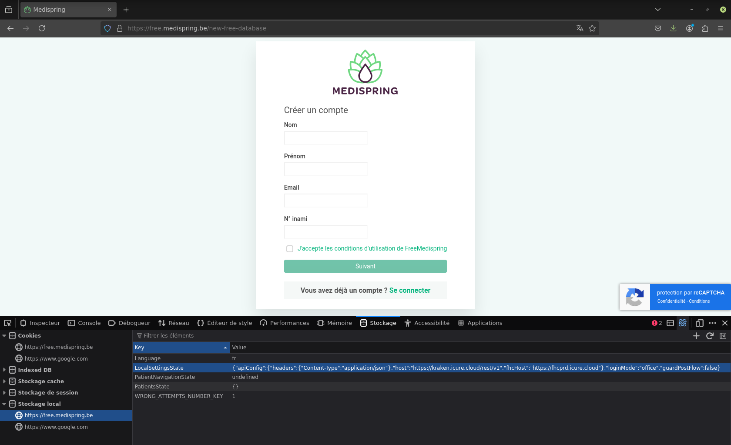The height and width of the screenshot is (445, 731).
Task: Select the PatientsState row
Action: tap(432, 387)
